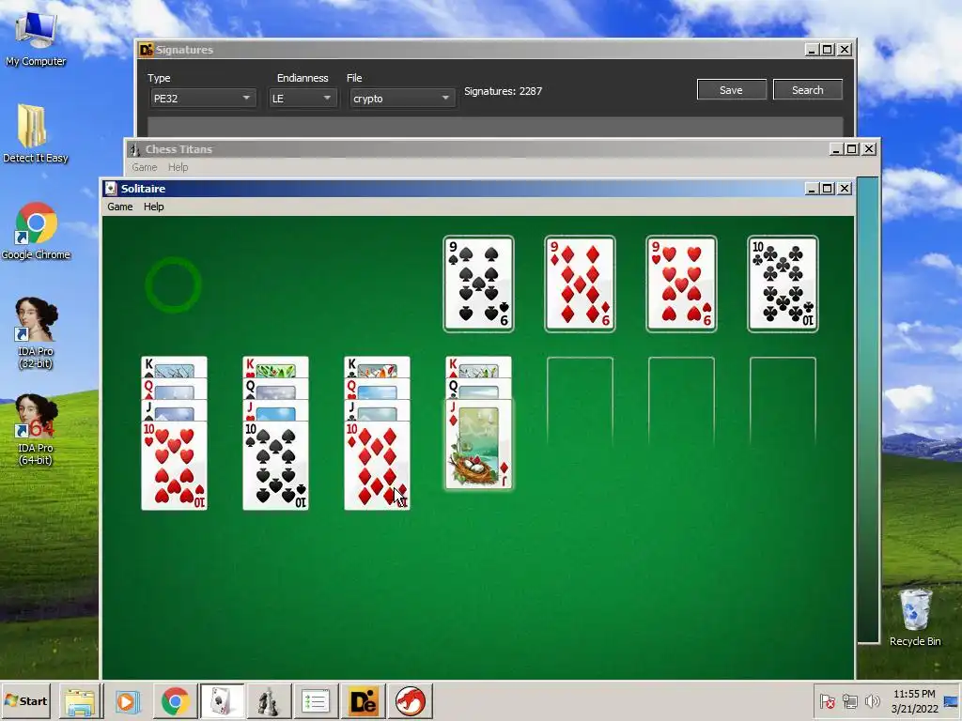Click the flag alert tray icon

tap(827, 700)
